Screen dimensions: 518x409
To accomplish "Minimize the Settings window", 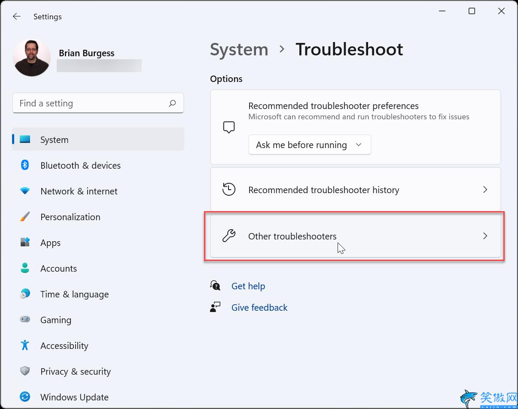I will click(x=442, y=11).
